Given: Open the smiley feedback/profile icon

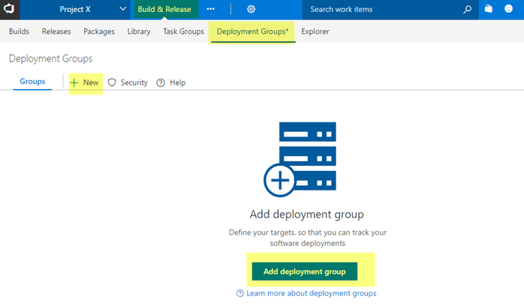Looking at the screenshot, I should coord(508,9).
